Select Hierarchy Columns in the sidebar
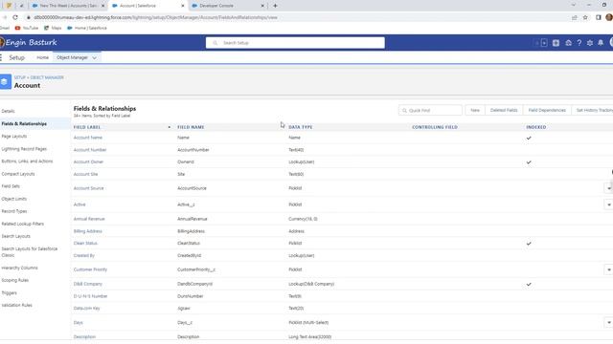613x344 pixels. [x=19, y=268]
